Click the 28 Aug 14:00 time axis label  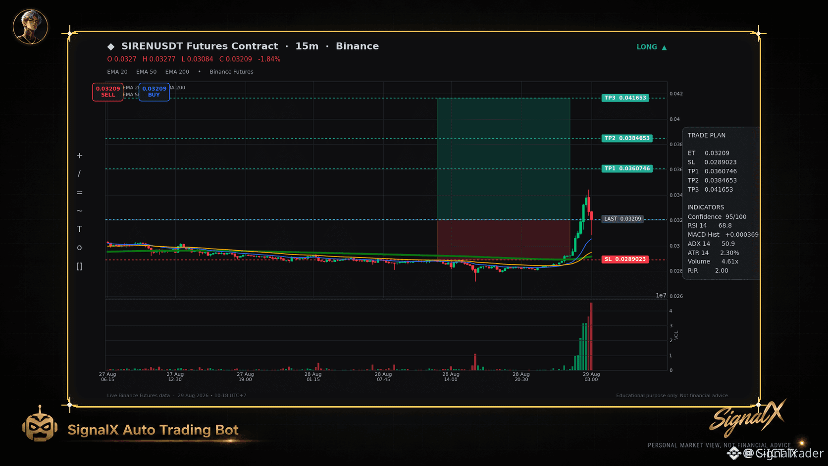tap(451, 377)
